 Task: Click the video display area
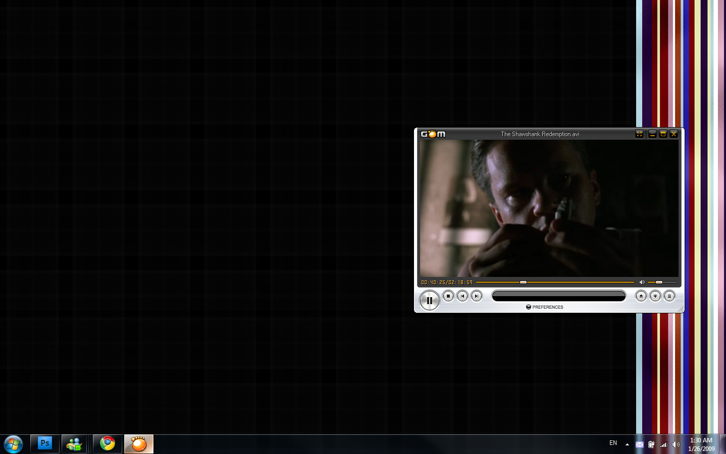tap(549, 208)
